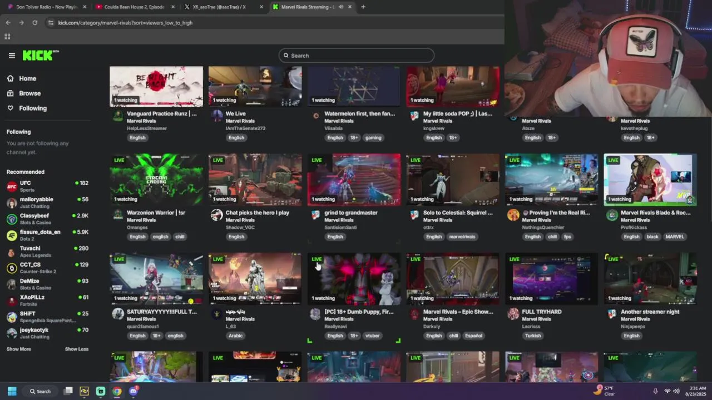Click browser back arrow button
The image size is (712, 400).
click(x=8, y=23)
